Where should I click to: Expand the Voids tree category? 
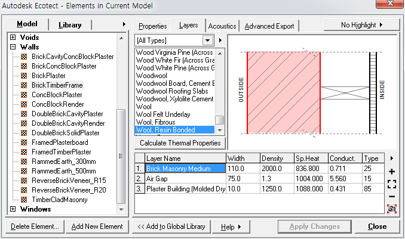click(x=13, y=38)
